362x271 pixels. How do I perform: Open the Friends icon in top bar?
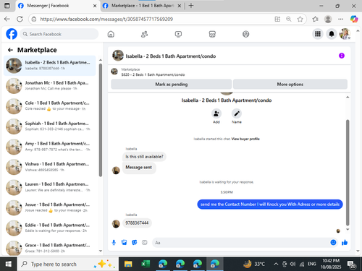[144, 34]
